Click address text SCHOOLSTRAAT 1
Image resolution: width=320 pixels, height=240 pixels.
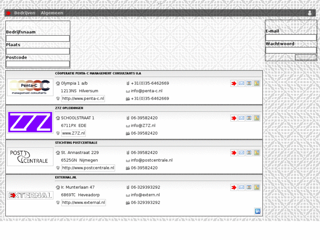click(77, 118)
